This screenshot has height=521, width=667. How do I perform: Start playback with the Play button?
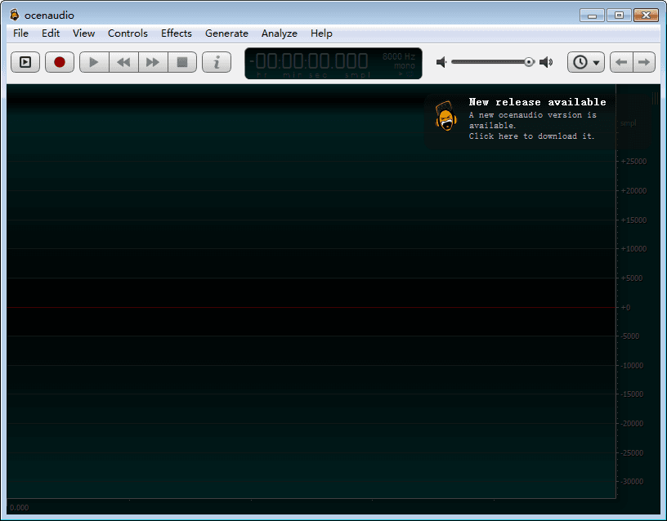point(94,62)
